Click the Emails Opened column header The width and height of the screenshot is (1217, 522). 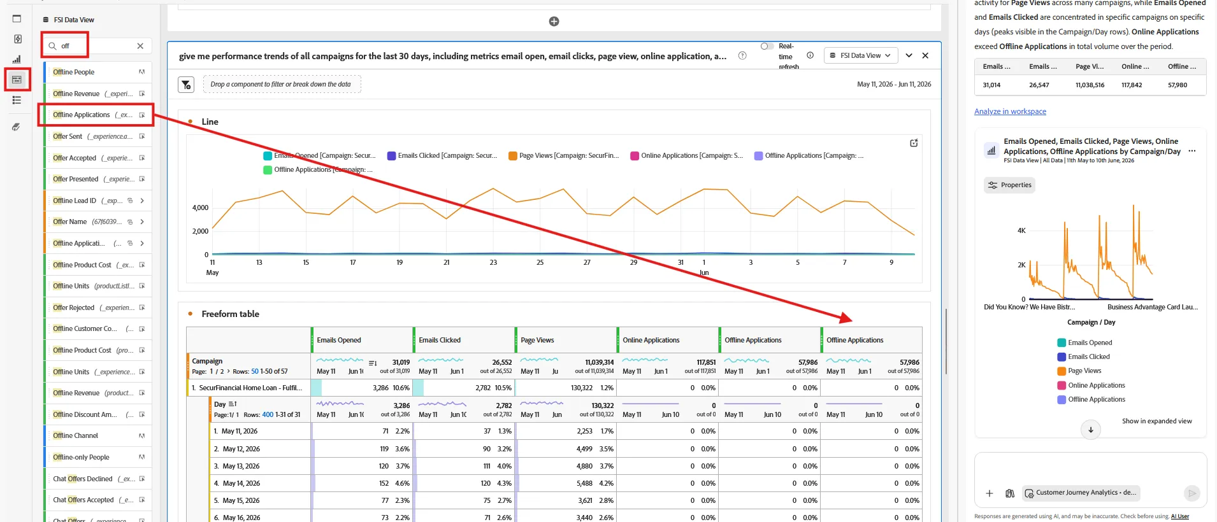(363, 340)
